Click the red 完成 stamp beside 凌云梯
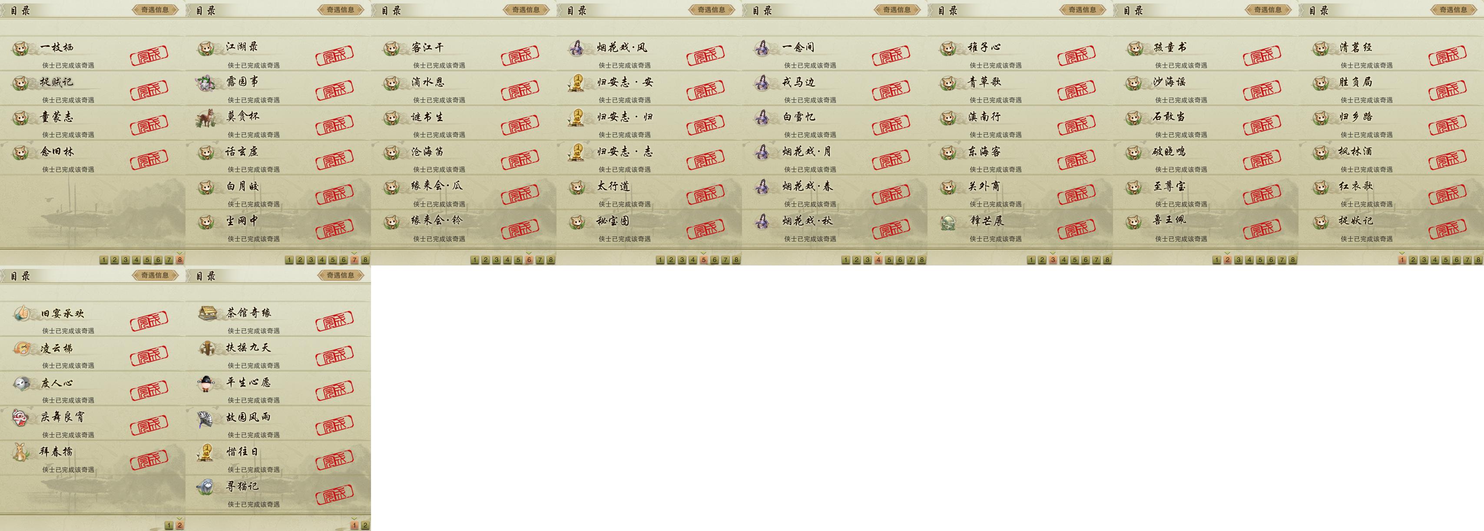Viewport: 1484px width, 531px height. 149,356
